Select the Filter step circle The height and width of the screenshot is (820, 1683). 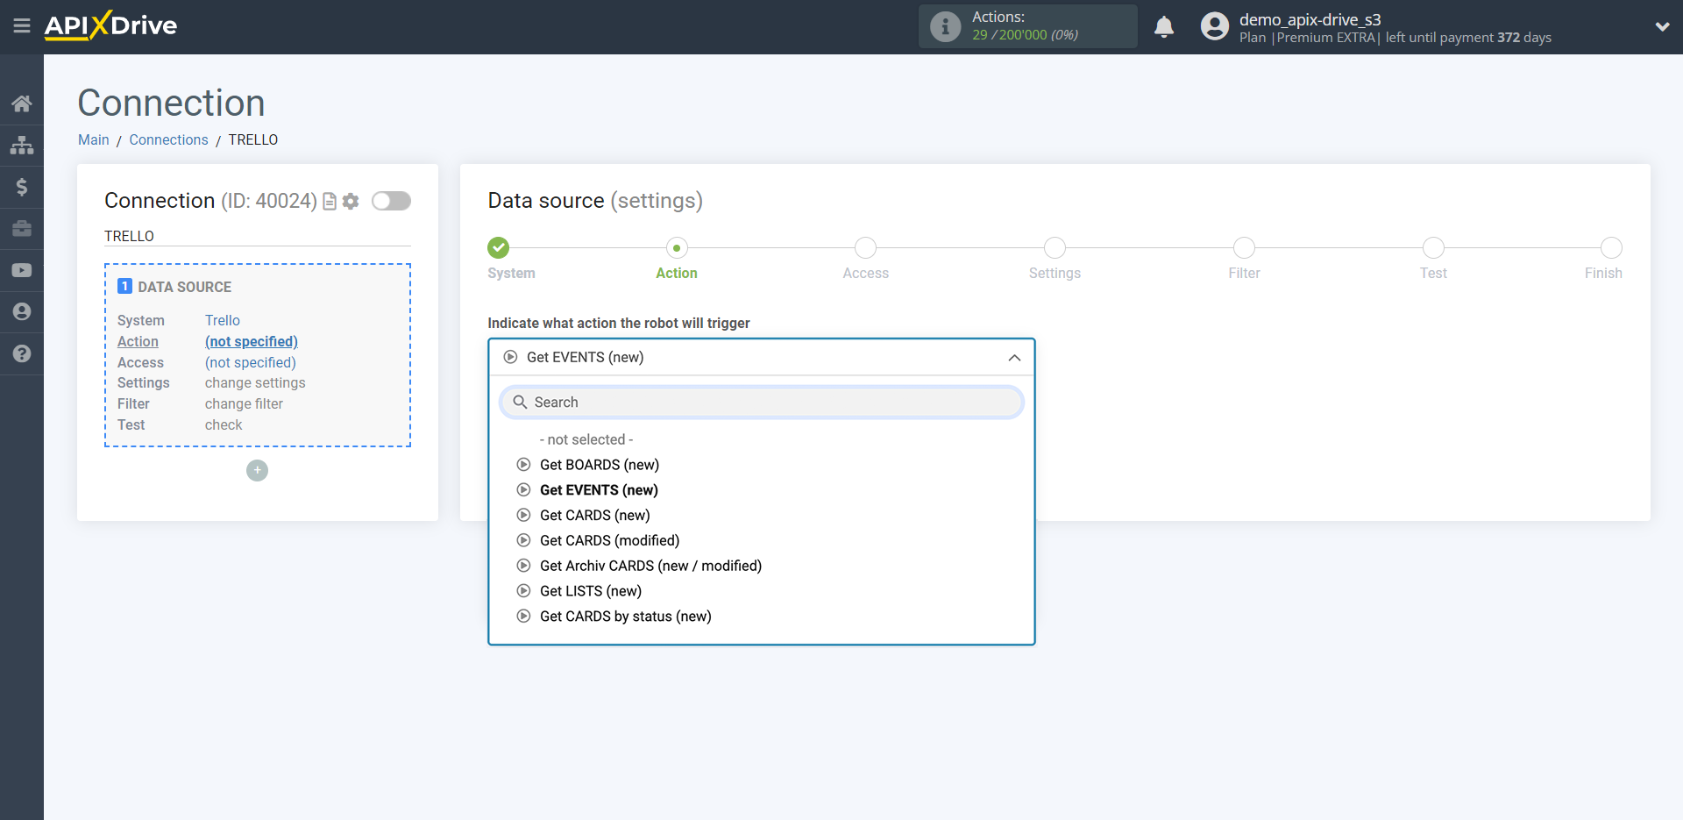tap(1244, 248)
